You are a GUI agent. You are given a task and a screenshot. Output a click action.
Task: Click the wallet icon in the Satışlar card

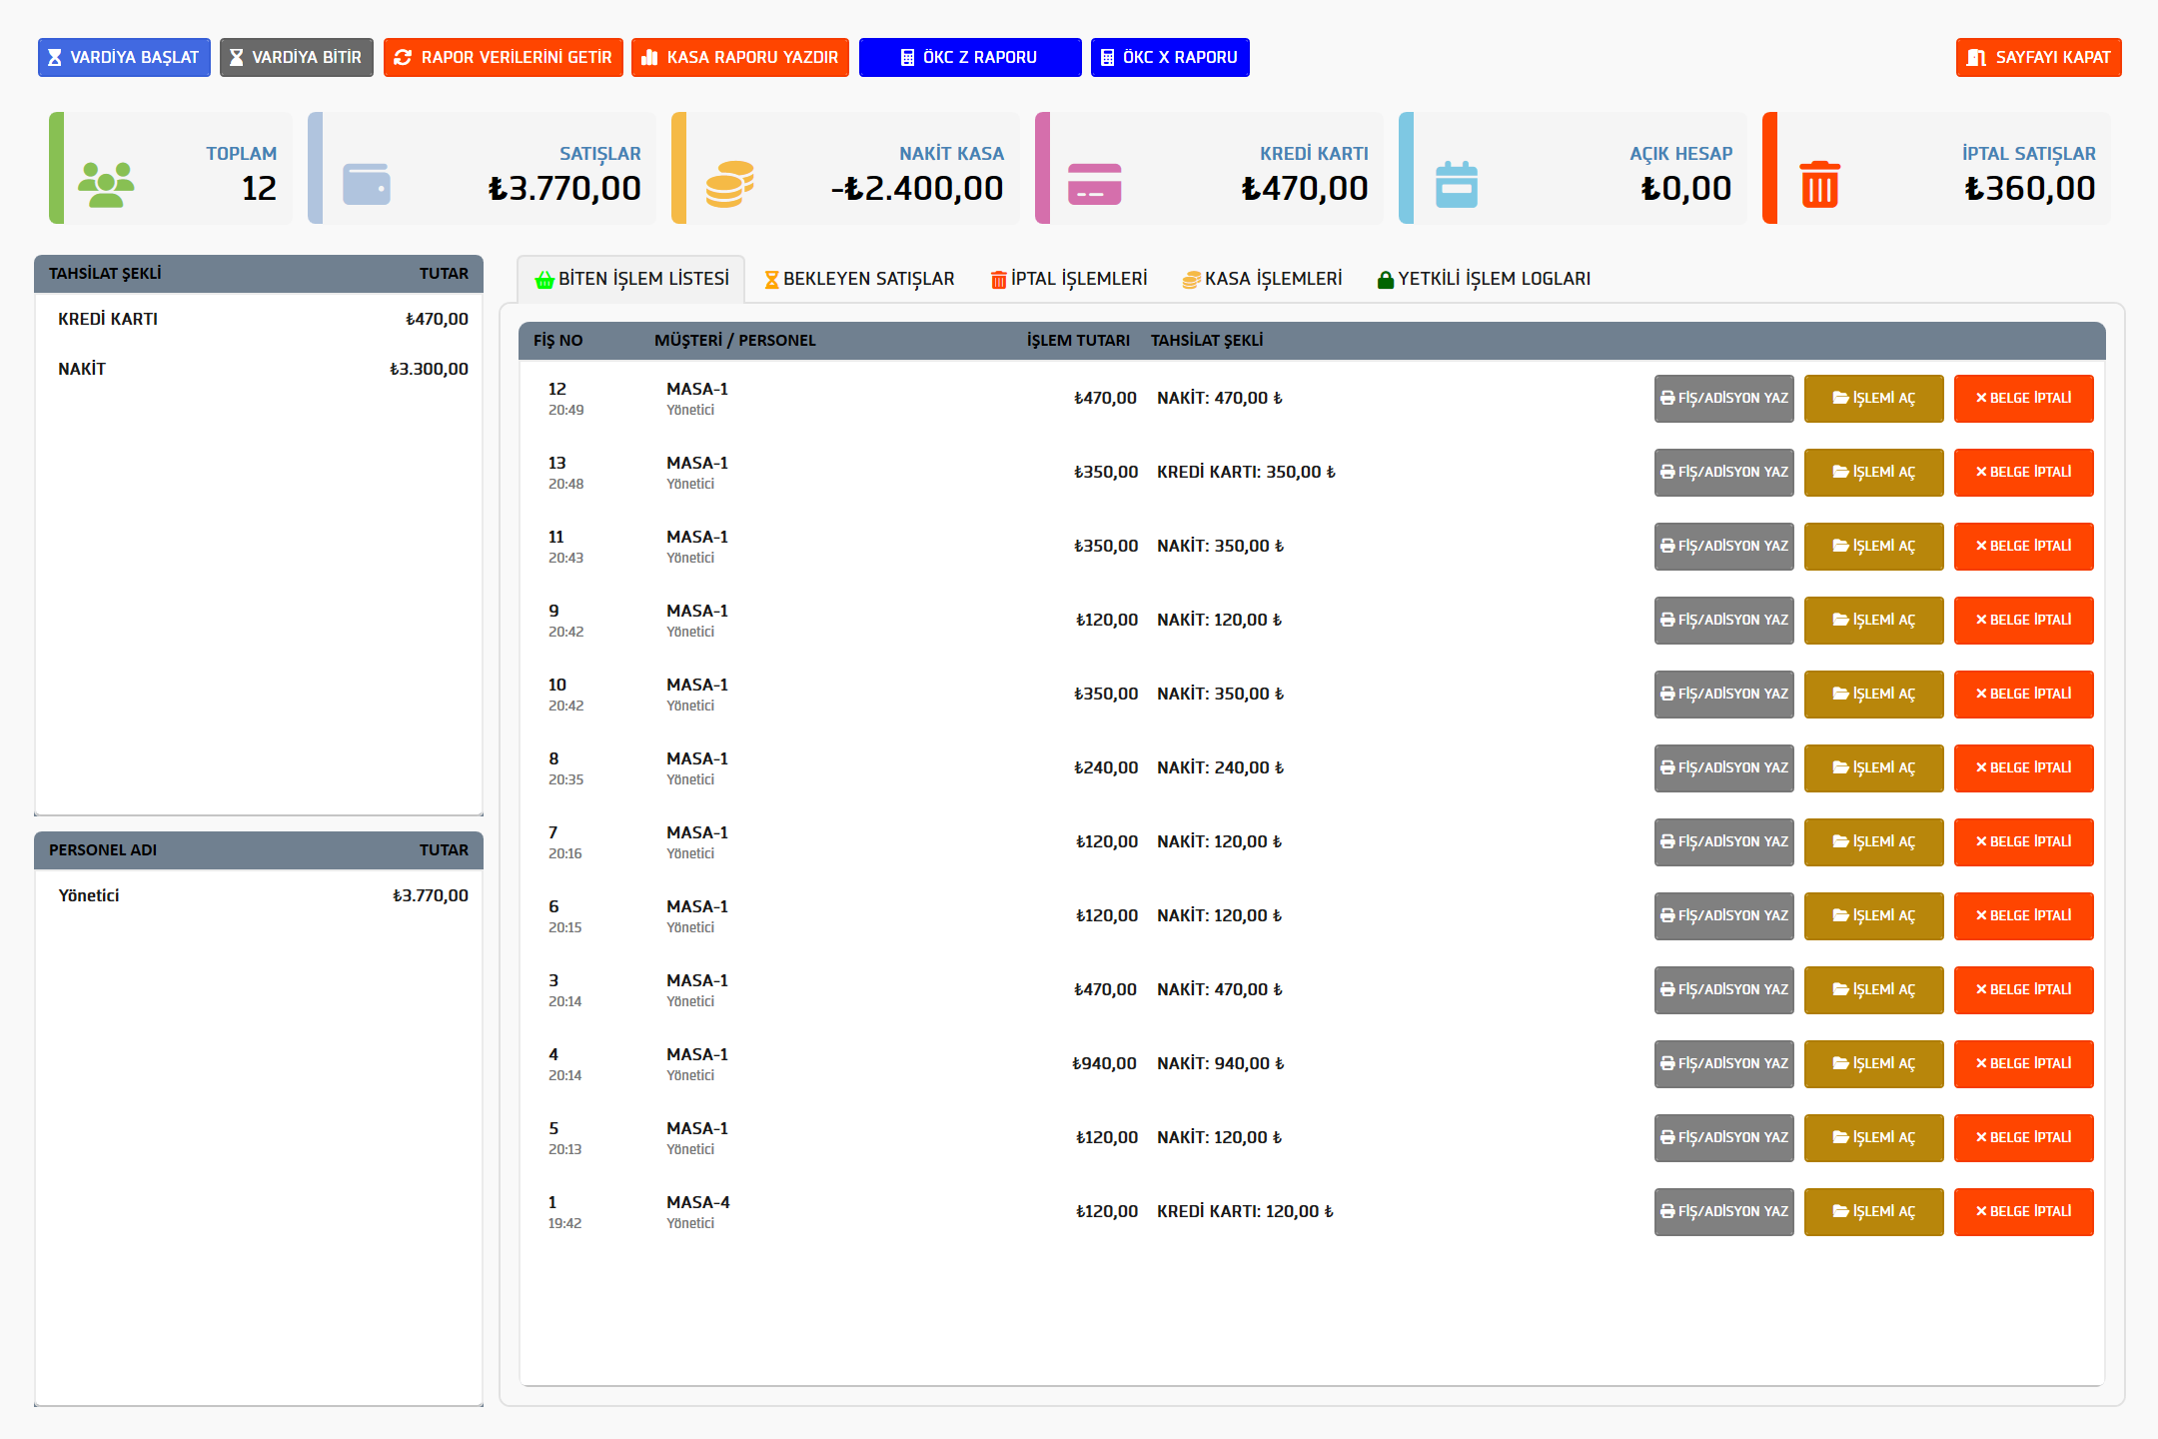(367, 185)
